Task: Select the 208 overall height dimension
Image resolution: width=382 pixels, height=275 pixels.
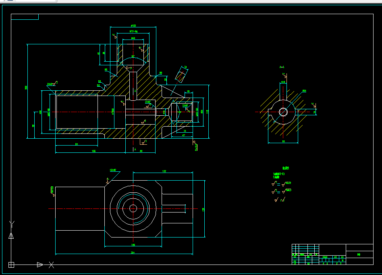Action: click(x=26, y=87)
